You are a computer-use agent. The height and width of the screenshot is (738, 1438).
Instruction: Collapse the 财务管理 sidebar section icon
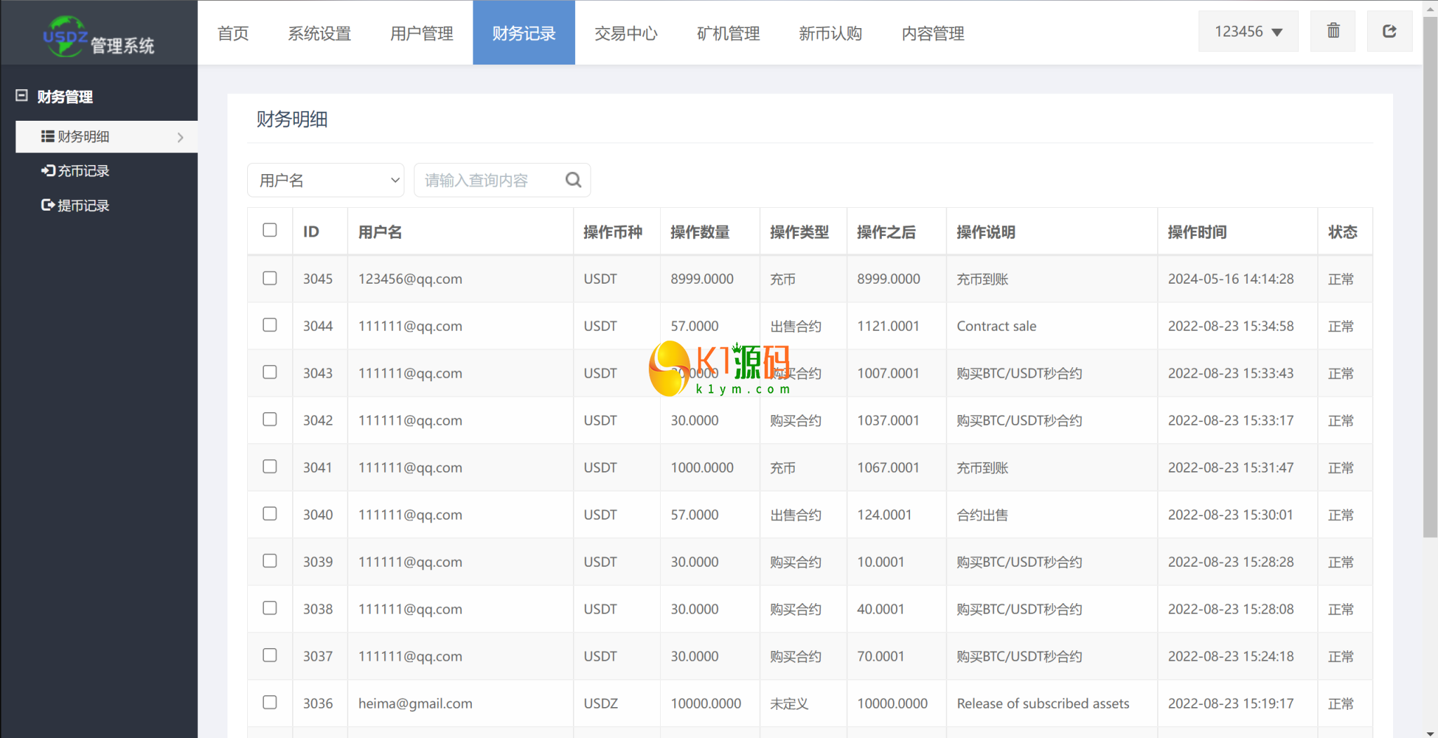(x=22, y=95)
